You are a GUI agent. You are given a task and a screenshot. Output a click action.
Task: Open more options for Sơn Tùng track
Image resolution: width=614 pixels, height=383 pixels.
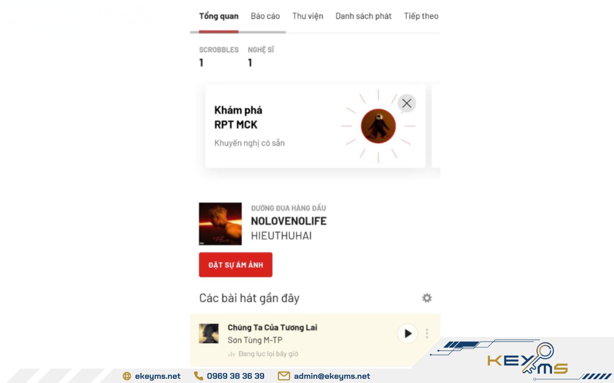[x=427, y=334]
